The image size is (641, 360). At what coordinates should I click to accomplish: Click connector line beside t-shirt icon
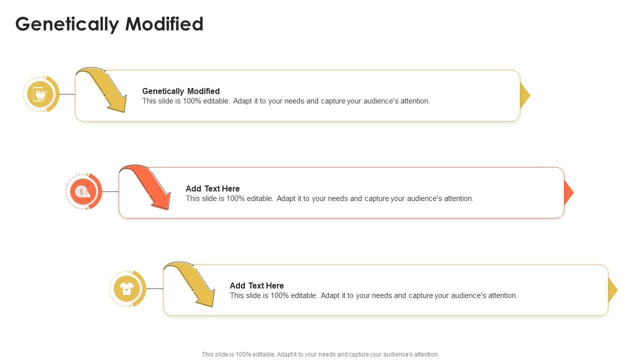[x=154, y=288]
